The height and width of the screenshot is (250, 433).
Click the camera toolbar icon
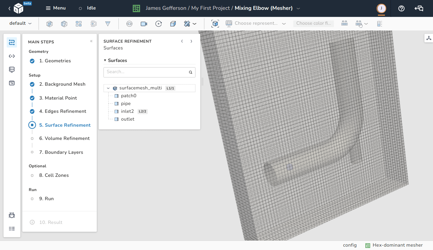coord(144,24)
